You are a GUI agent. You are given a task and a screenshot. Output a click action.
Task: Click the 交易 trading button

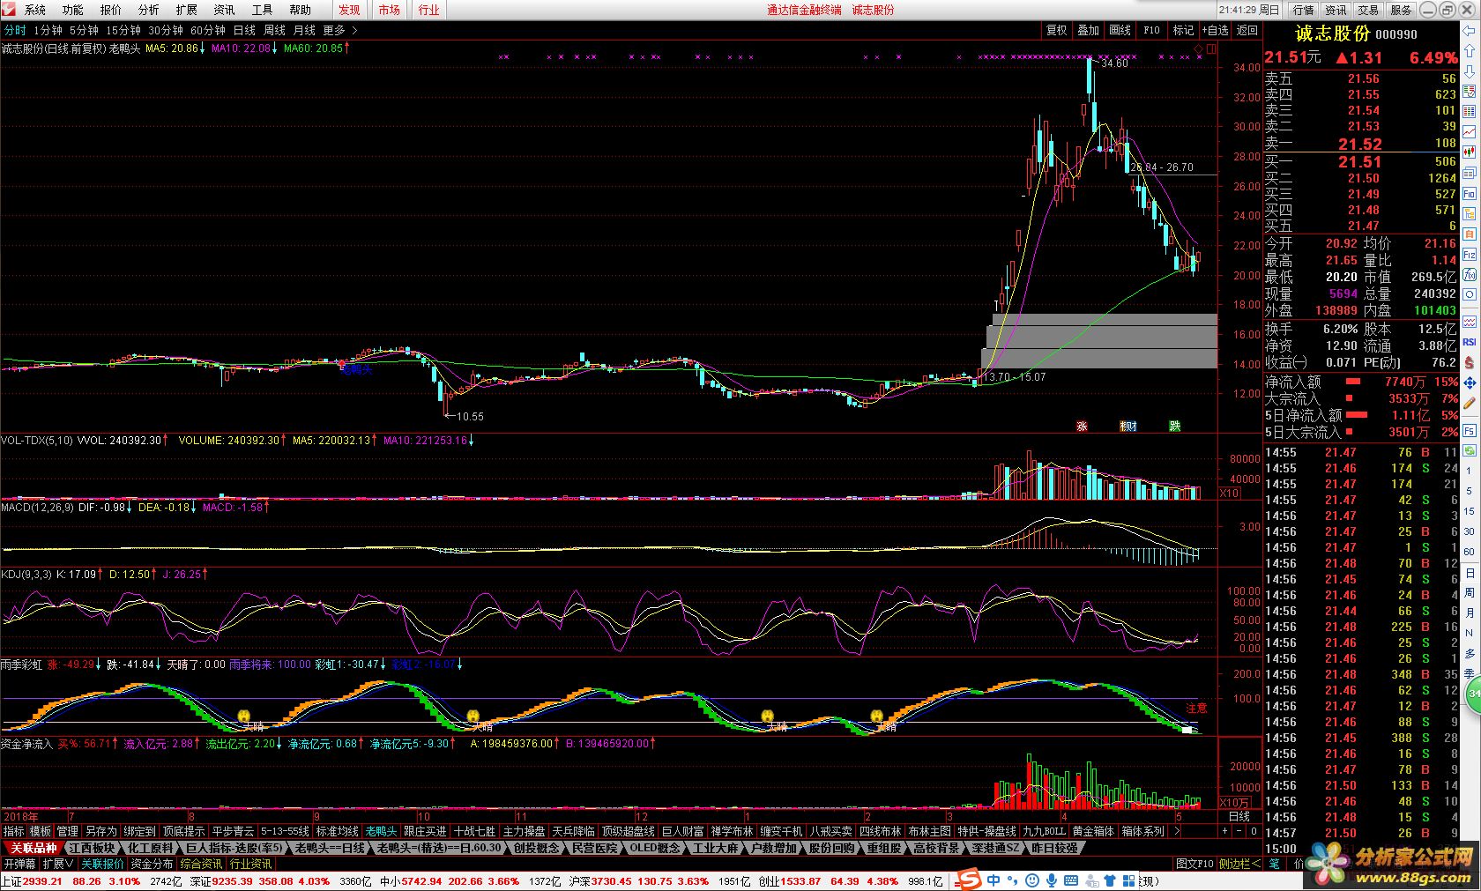coord(1368,10)
